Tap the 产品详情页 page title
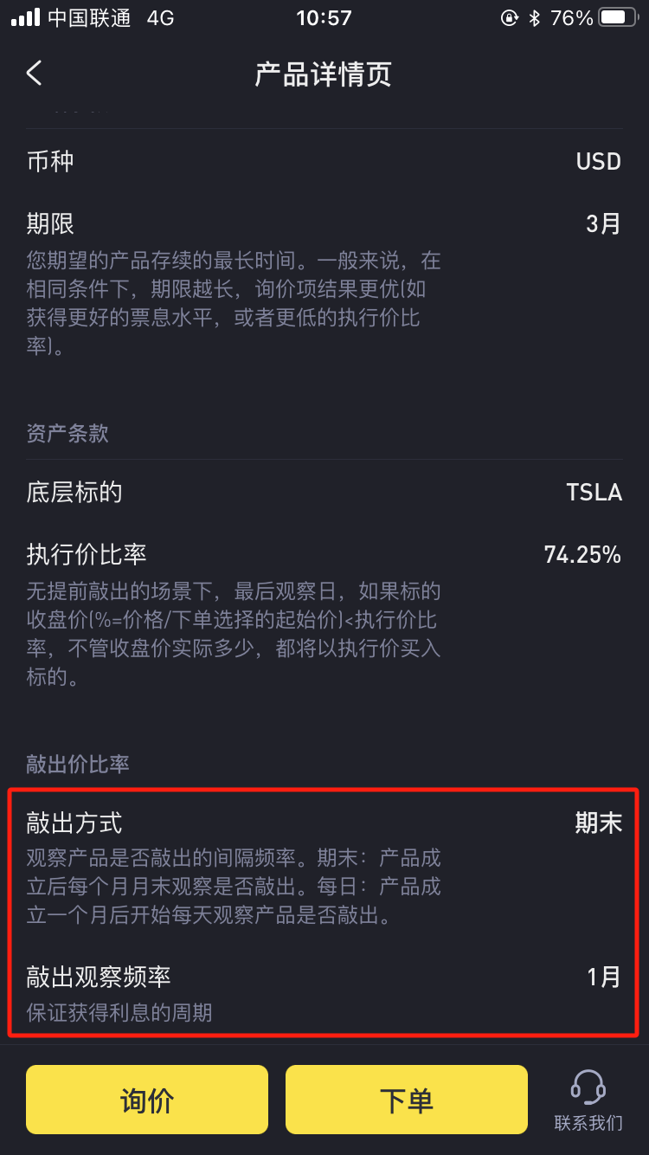 (324, 74)
